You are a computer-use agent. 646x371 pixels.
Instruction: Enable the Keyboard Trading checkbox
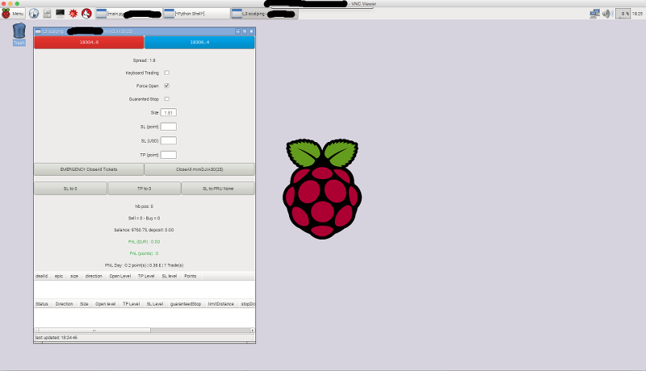click(166, 73)
